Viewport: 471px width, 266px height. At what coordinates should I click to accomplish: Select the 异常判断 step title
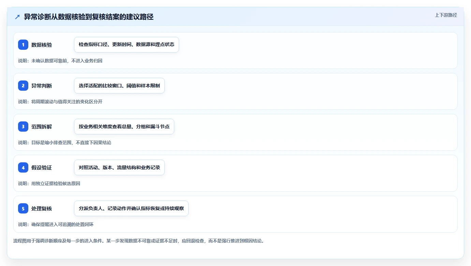click(42, 86)
